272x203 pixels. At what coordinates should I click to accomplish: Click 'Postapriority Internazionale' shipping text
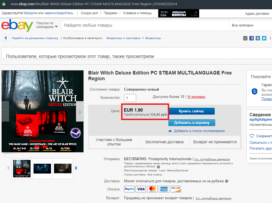click(x=170, y=159)
